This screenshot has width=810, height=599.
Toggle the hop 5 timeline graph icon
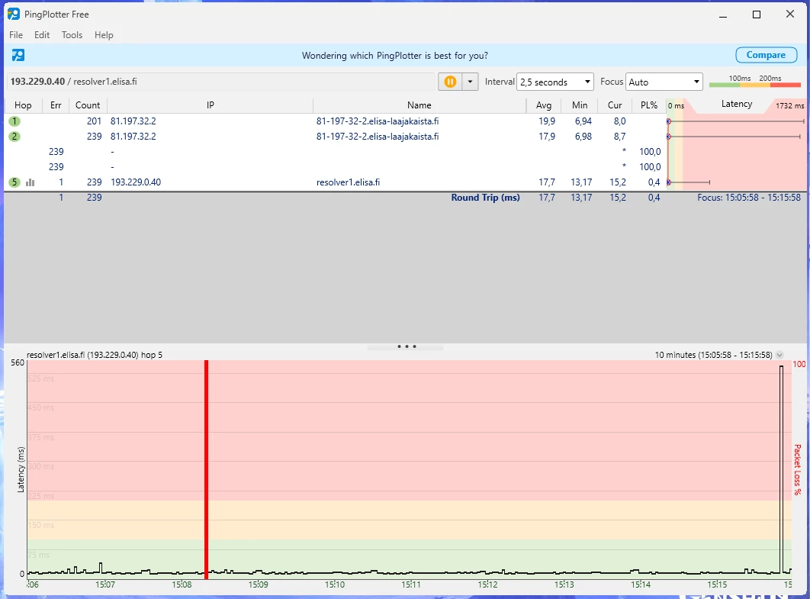click(31, 182)
